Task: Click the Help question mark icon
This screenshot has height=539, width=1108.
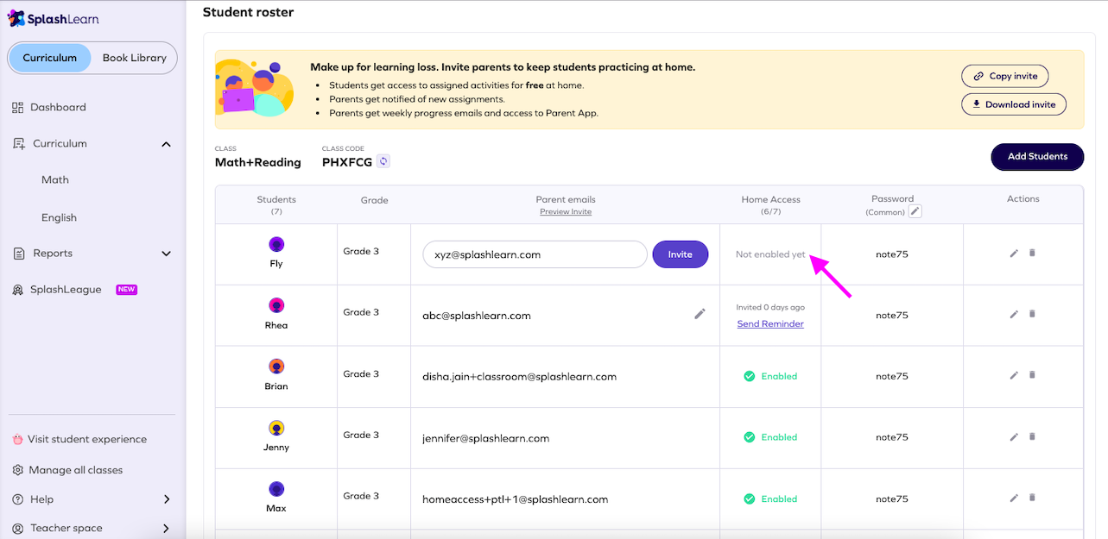Action: 17,499
